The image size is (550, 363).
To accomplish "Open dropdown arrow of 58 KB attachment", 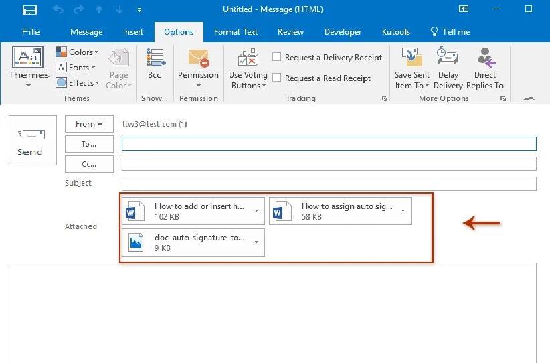I will click(x=403, y=211).
